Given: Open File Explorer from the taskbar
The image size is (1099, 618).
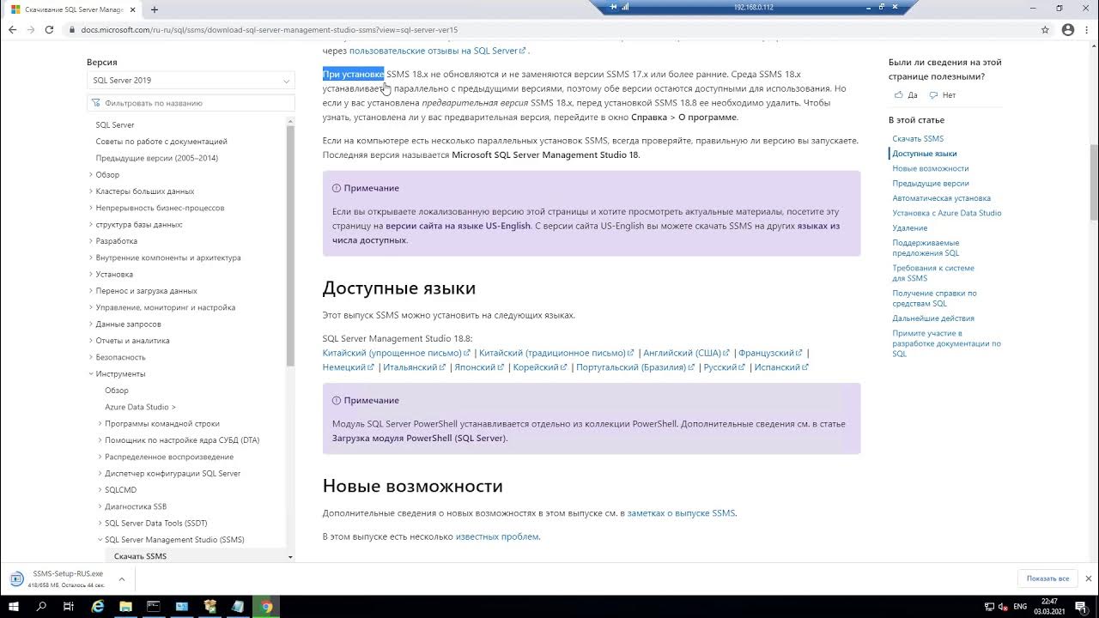Looking at the screenshot, I should [x=125, y=606].
